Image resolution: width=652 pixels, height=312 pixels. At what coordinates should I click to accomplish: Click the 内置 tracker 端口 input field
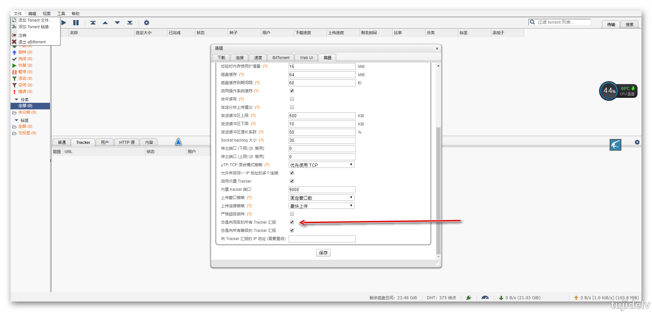[x=322, y=189]
